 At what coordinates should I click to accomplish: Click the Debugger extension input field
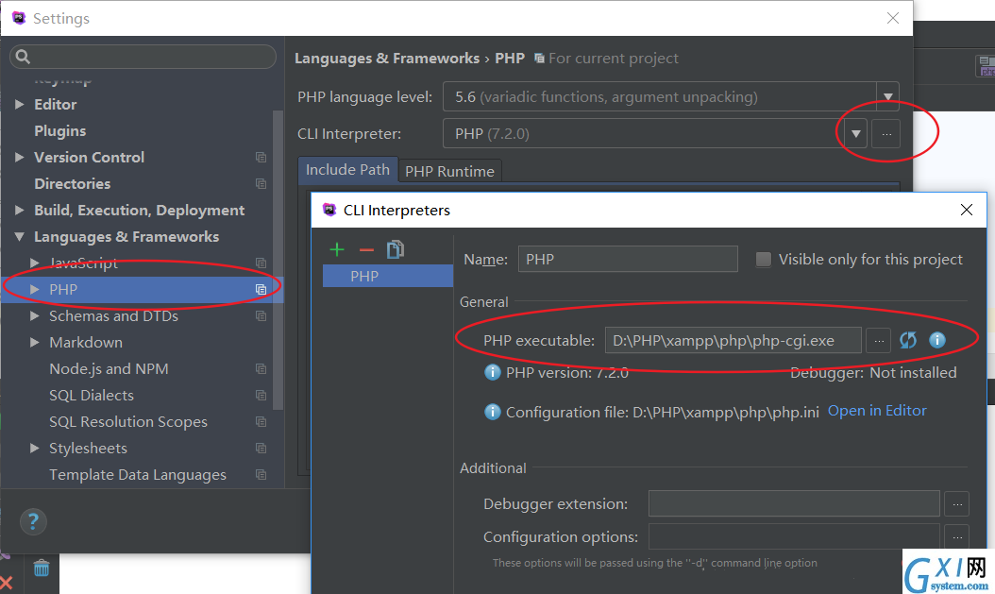tap(794, 504)
